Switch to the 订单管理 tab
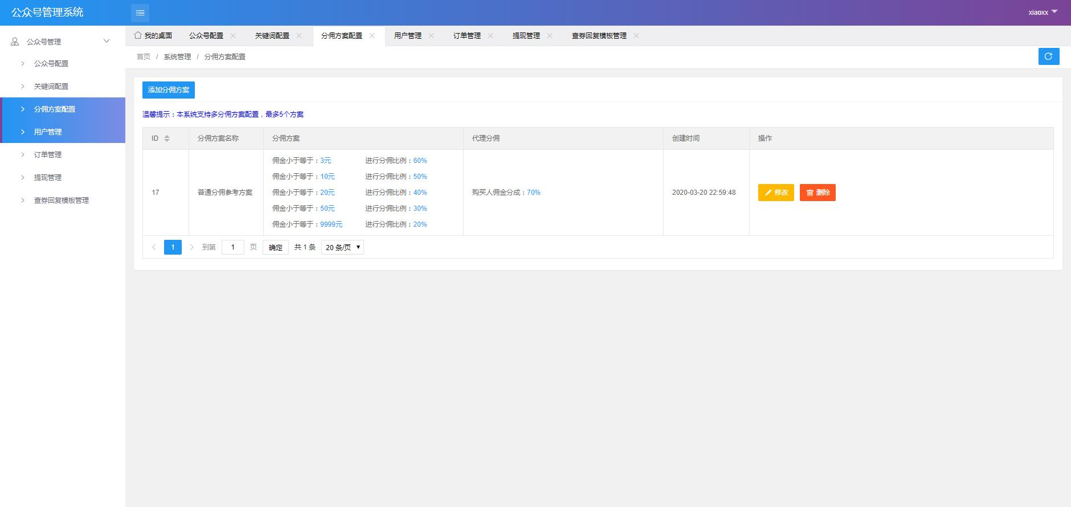This screenshot has width=1071, height=507. point(467,35)
